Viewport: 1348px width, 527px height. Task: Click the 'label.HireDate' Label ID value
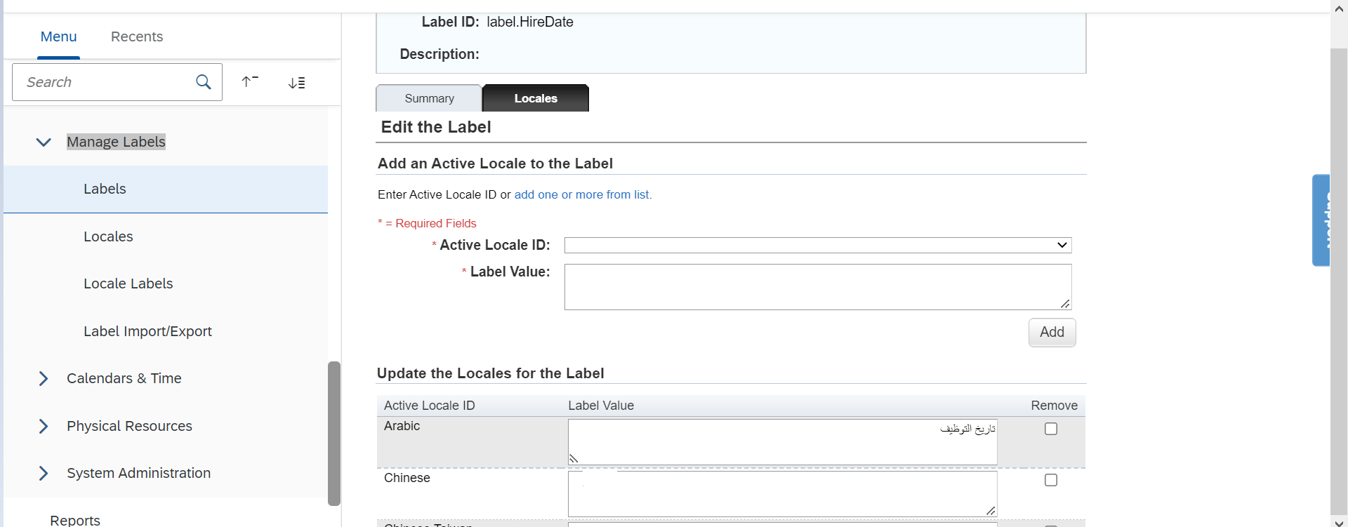[530, 22]
